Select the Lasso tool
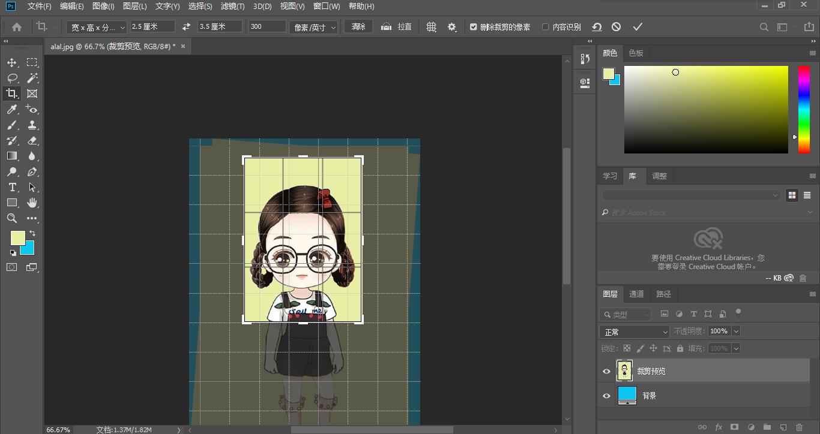The height and width of the screenshot is (434, 820). pyautogui.click(x=12, y=78)
